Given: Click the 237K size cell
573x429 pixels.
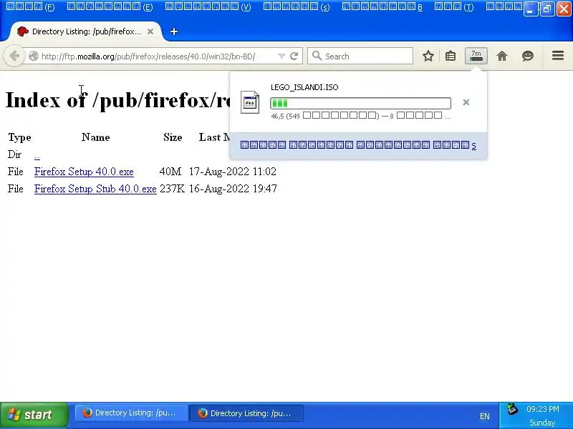Looking at the screenshot, I should coord(172,189).
